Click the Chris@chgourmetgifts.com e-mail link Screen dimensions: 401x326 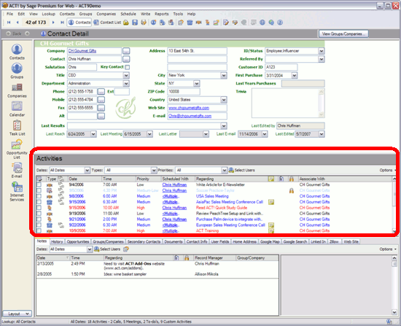(190, 116)
